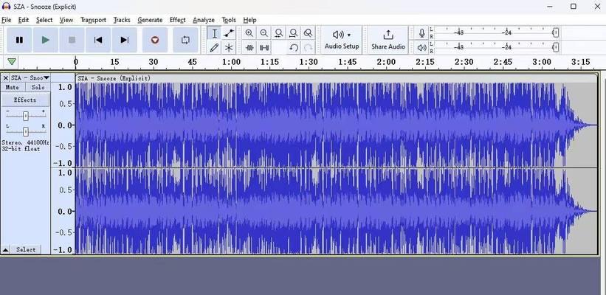The image size is (606, 295).
Task: Open the Audio Setup dropdown
Action: point(342,40)
